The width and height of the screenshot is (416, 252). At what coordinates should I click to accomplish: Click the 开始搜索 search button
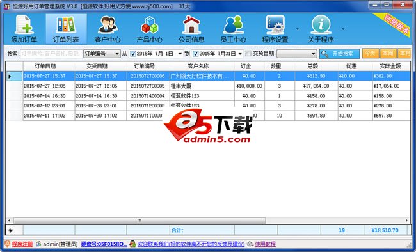click(340, 54)
